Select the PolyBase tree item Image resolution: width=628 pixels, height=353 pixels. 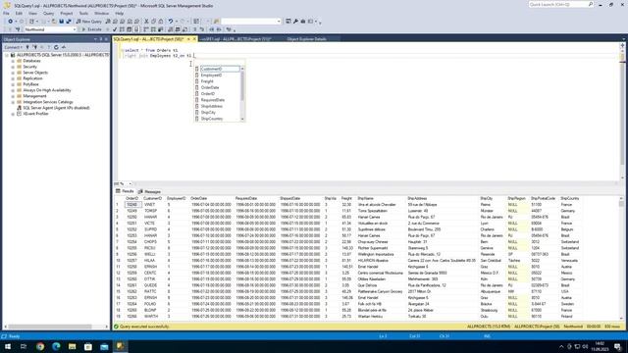30,84
